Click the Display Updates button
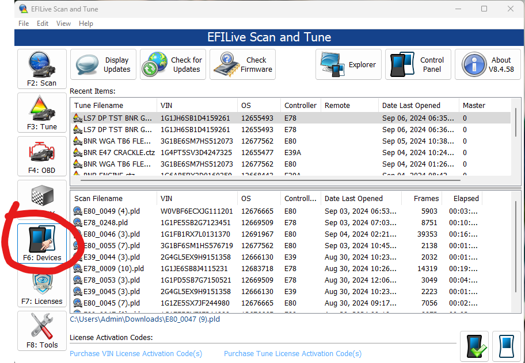Viewport: 525px width, 363px height. click(103, 64)
